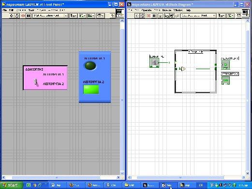Open Help menu in Front Panel window
This screenshot has height=189, width=252.
[62, 10]
